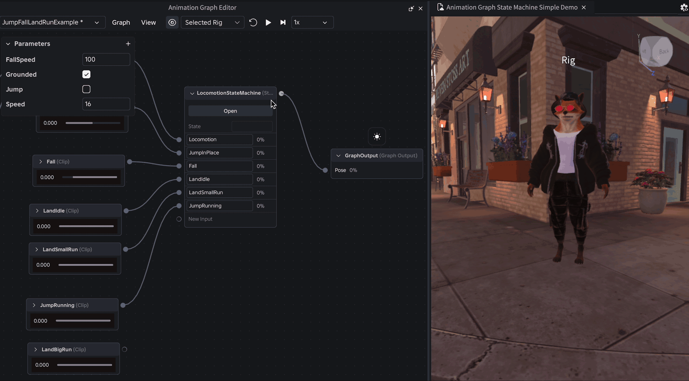Toggle the eye preview icon in toolbar
Viewport: 689px width, 381px height.
click(172, 22)
